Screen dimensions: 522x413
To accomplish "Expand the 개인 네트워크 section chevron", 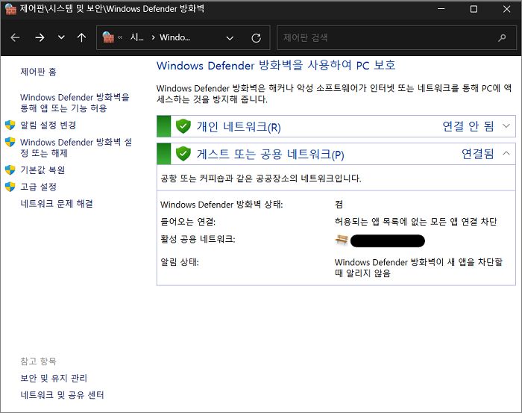I will (507, 125).
